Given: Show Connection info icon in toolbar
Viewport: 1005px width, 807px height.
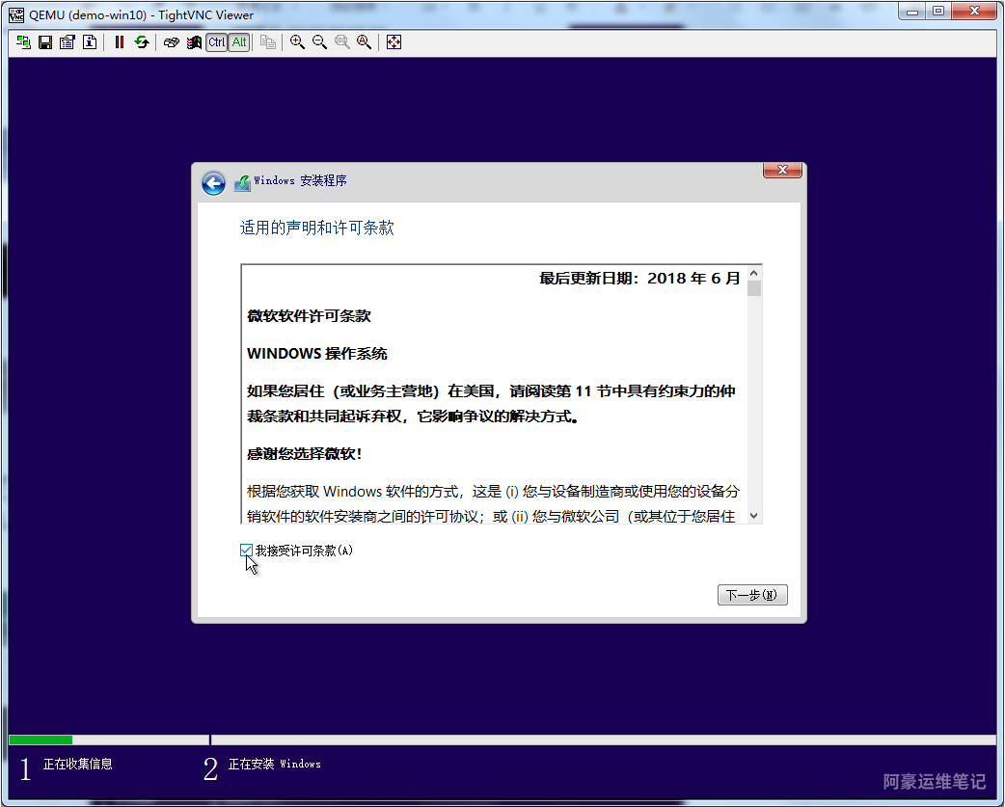Looking at the screenshot, I should [90, 42].
